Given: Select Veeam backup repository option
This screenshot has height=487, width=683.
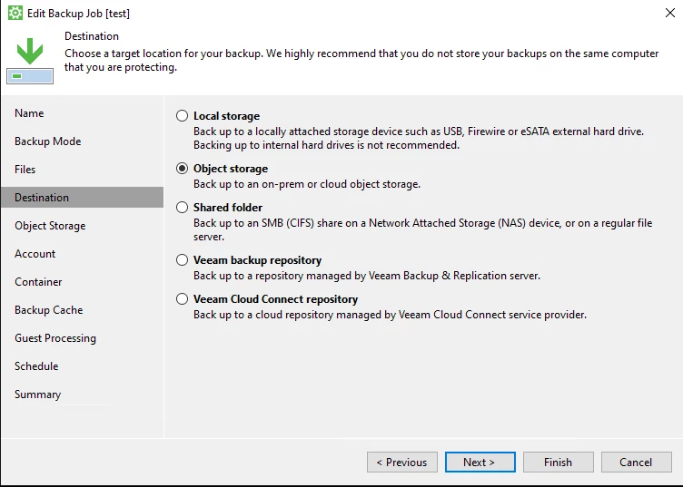Looking at the screenshot, I should tap(182, 260).
